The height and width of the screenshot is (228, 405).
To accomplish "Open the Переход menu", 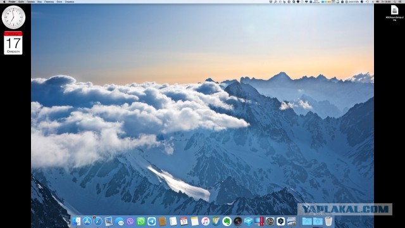I will tap(49, 1).
